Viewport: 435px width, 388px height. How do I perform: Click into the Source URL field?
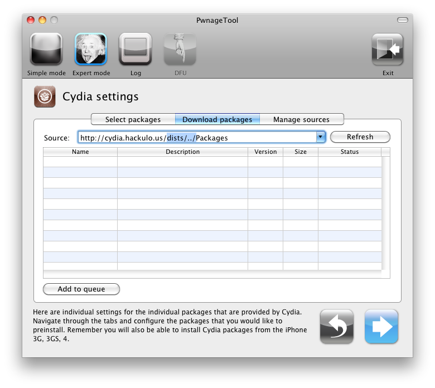click(197, 137)
